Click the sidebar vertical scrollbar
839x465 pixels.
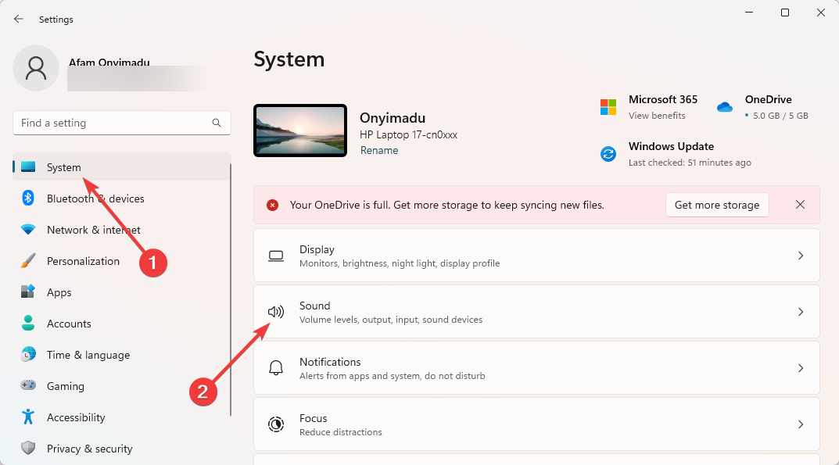pyautogui.click(x=231, y=289)
